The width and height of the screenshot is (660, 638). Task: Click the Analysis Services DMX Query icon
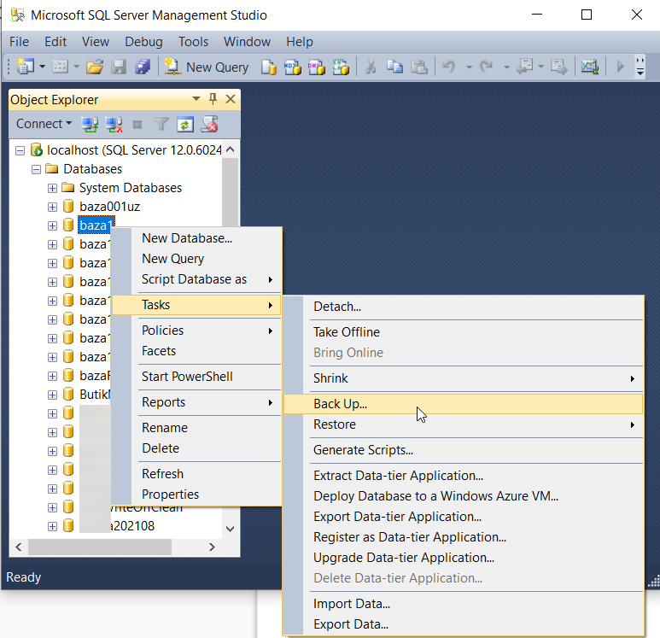317,67
